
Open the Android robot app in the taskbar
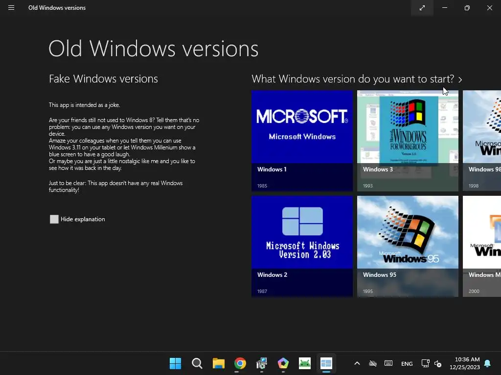click(x=304, y=363)
